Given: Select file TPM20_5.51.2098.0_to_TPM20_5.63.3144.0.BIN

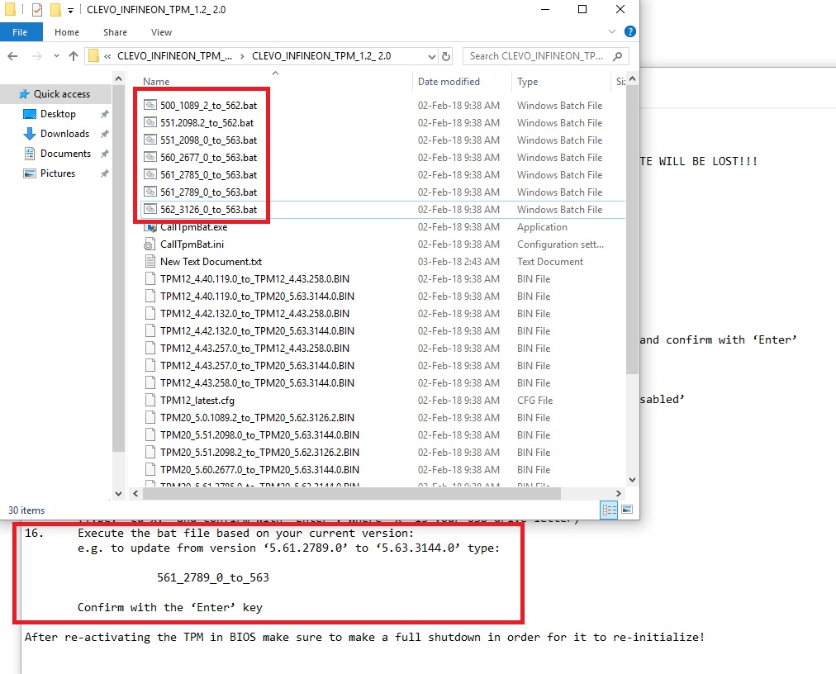Looking at the screenshot, I should tap(259, 434).
